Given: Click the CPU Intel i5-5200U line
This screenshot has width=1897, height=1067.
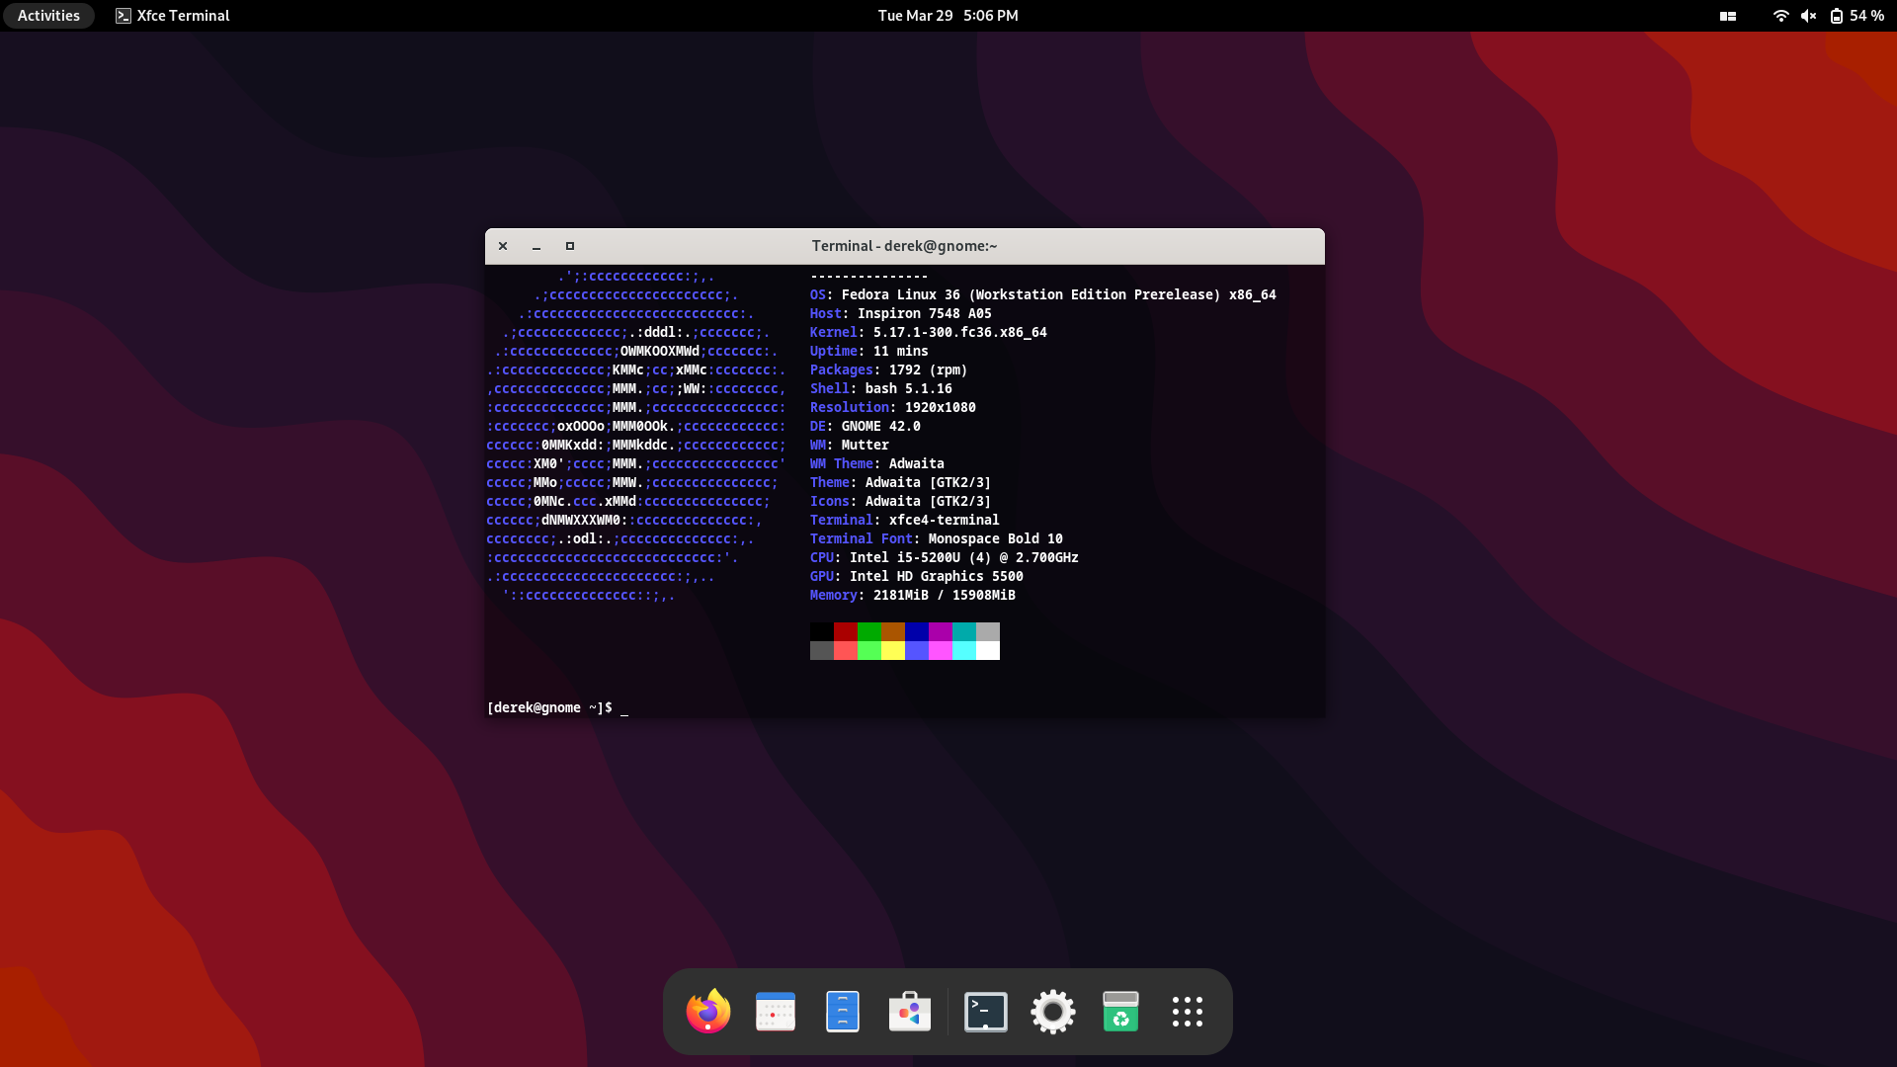Looking at the screenshot, I should click(945, 557).
